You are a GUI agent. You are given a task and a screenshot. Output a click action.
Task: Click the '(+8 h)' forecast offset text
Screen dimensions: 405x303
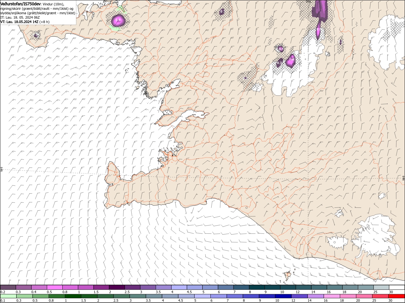click(44, 22)
